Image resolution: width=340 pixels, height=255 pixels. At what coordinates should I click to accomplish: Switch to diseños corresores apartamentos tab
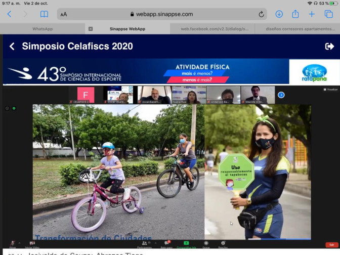297,29
